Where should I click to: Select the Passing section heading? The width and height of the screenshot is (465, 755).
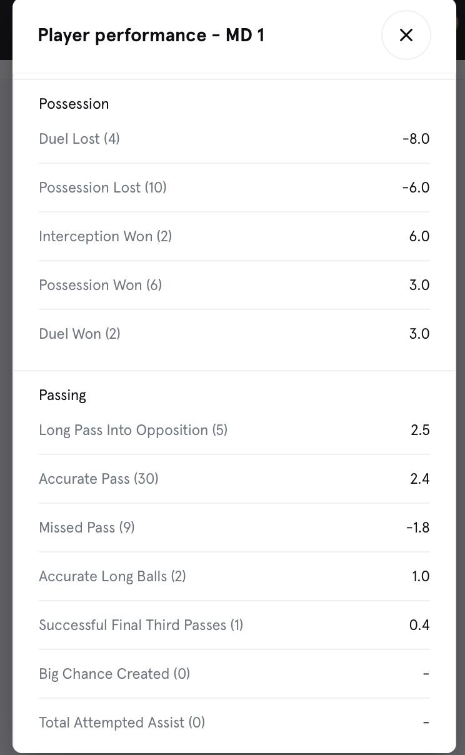(x=62, y=395)
